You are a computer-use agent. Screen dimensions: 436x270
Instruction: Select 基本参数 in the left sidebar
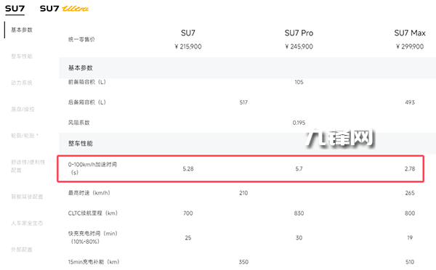(22, 30)
